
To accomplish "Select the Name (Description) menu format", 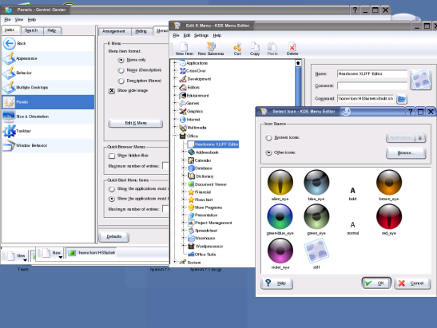I will point(121,70).
